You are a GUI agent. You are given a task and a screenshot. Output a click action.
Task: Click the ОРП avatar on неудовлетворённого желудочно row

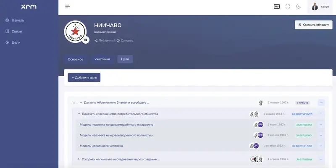(260, 124)
